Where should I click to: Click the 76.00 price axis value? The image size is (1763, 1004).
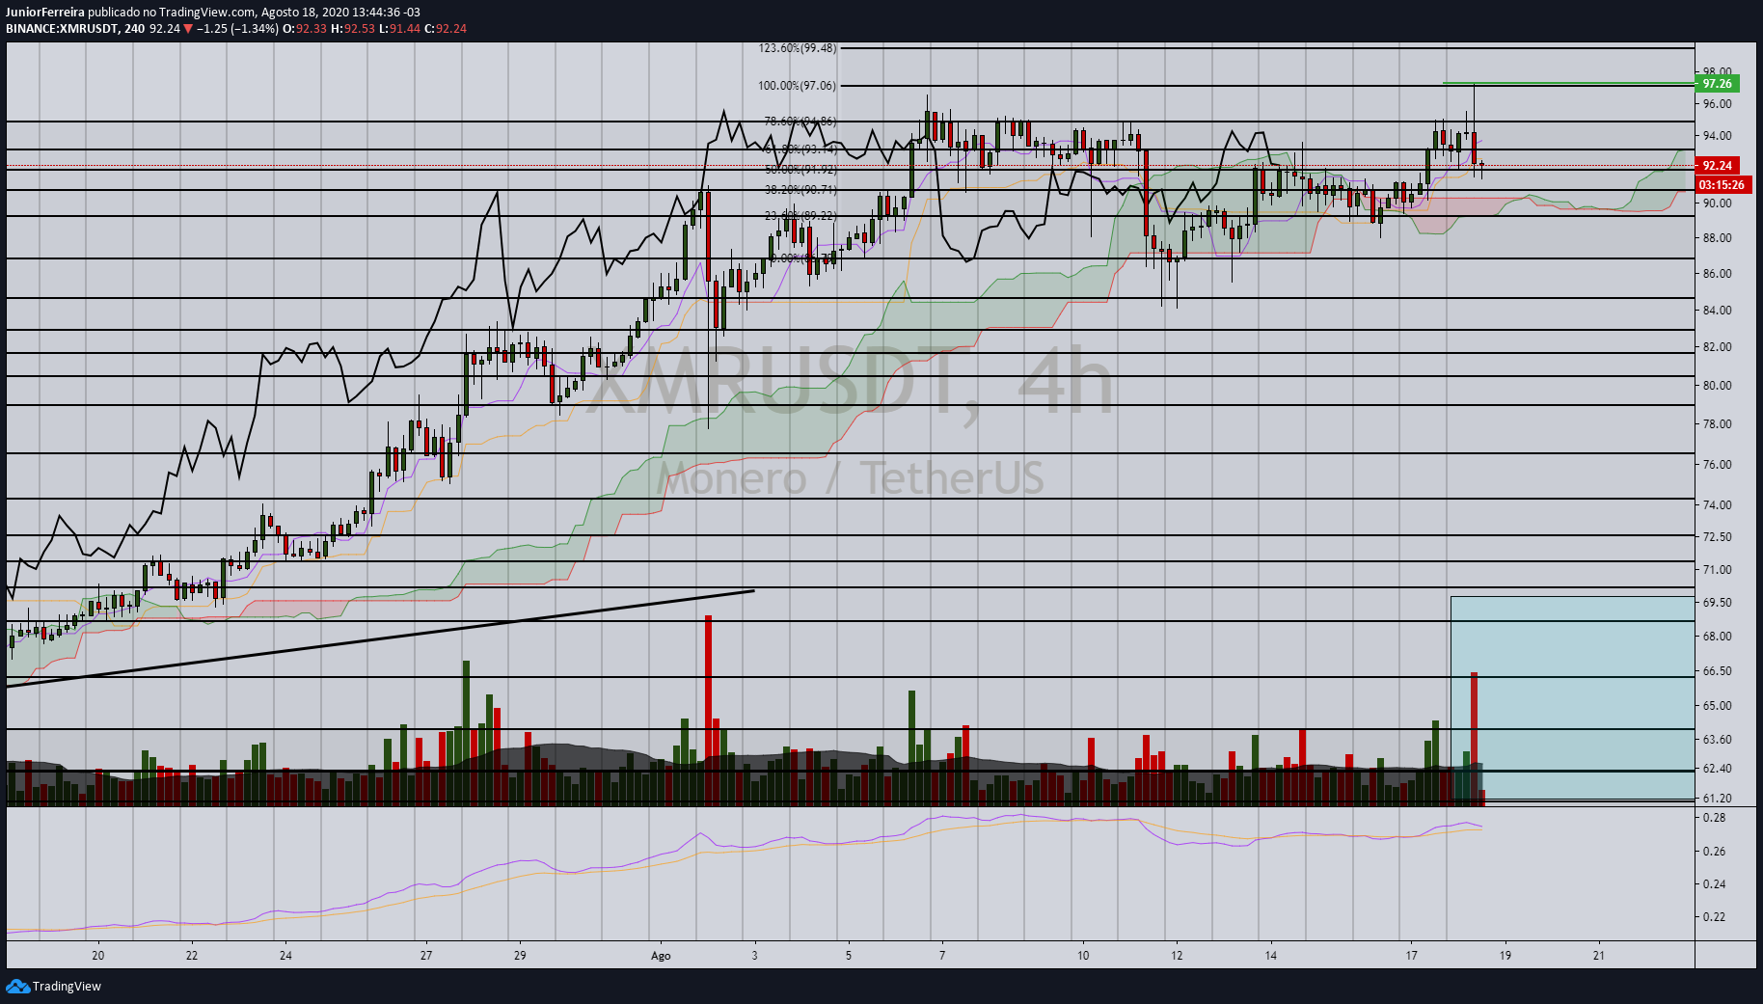(x=1717, y=465)
